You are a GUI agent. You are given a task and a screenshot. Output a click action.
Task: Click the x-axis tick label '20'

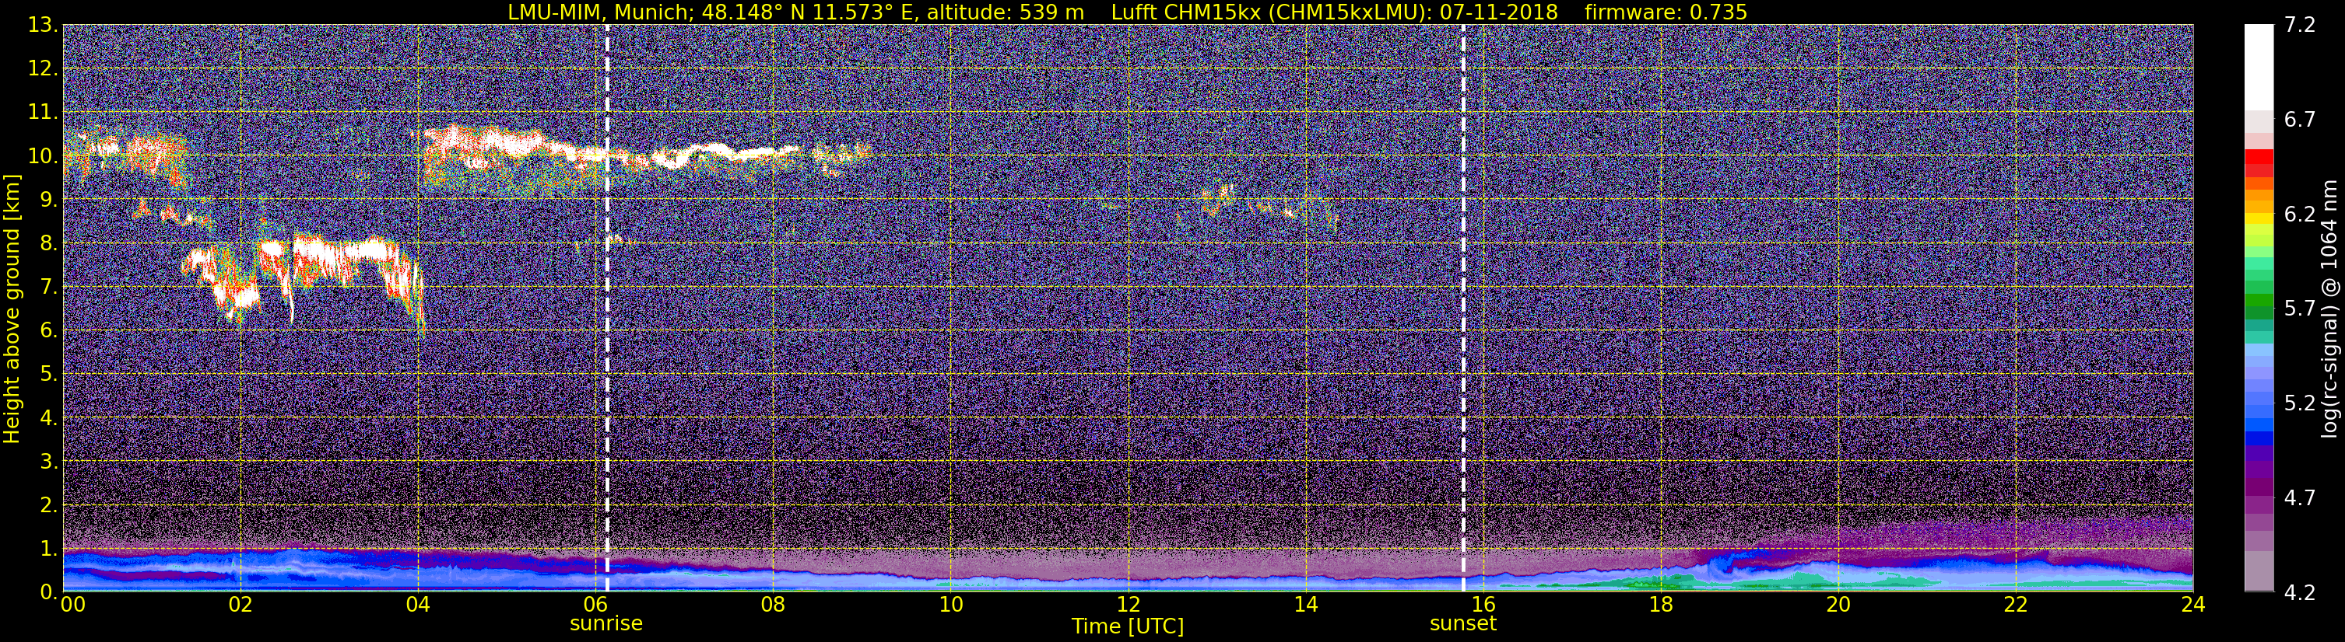(x=1838, y=605)
